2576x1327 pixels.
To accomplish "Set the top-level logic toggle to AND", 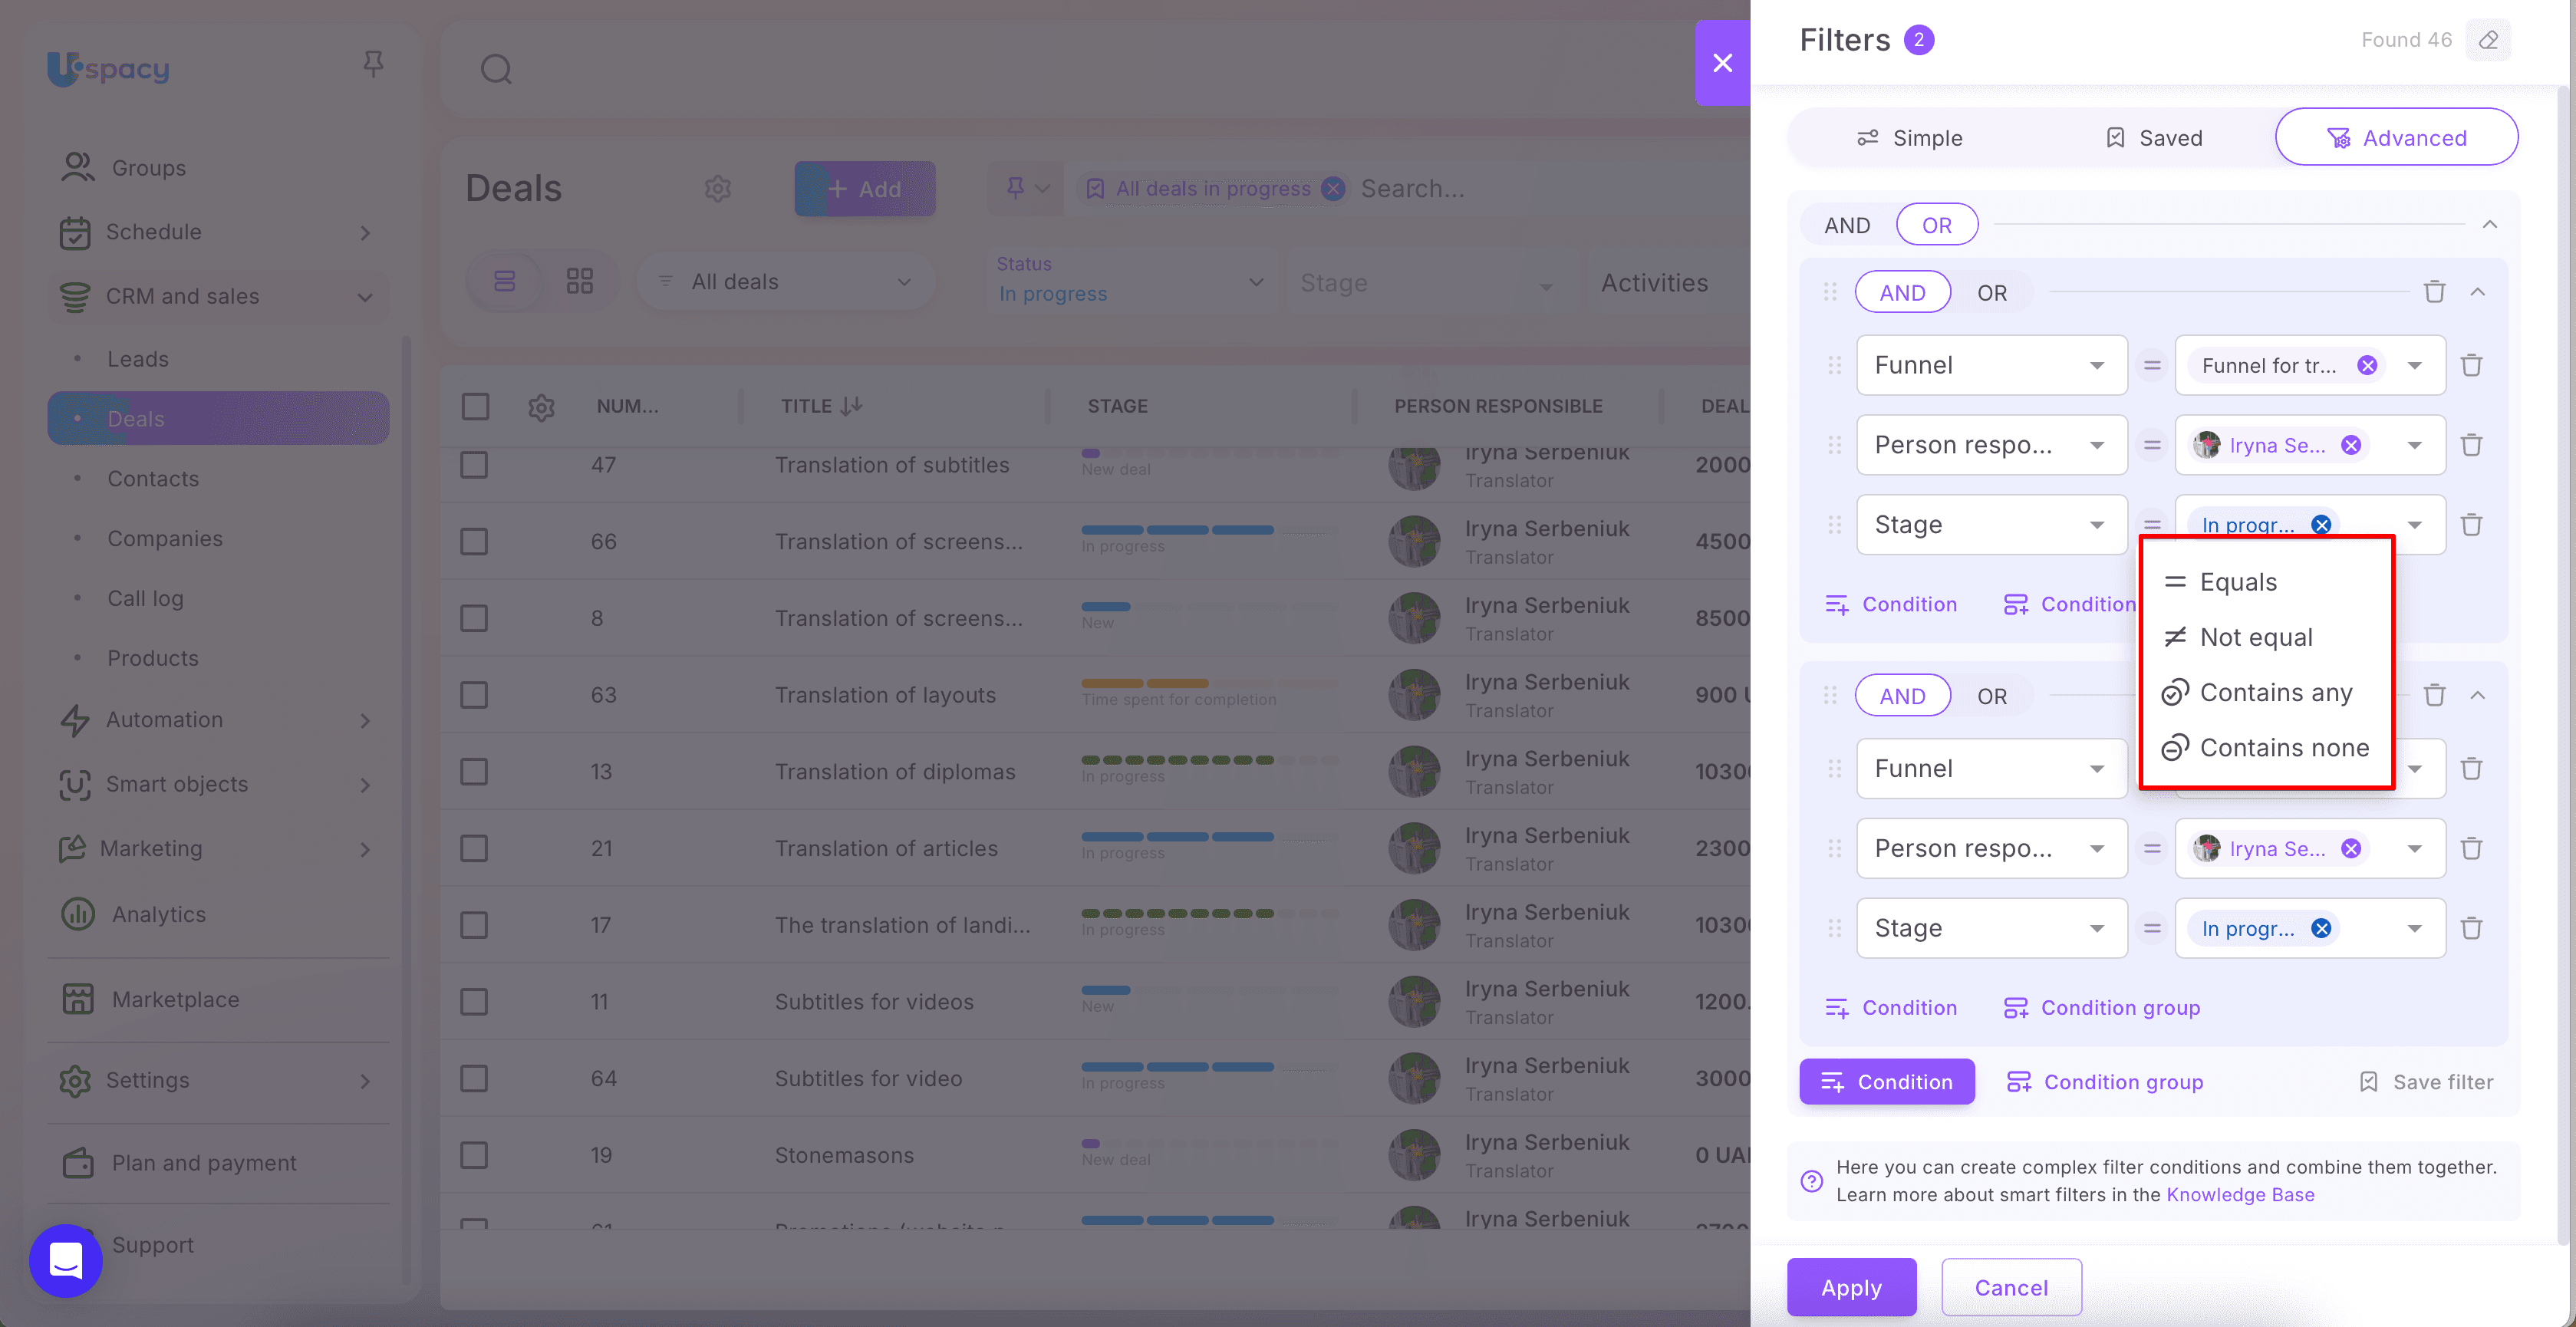I will coord(1846,225).
